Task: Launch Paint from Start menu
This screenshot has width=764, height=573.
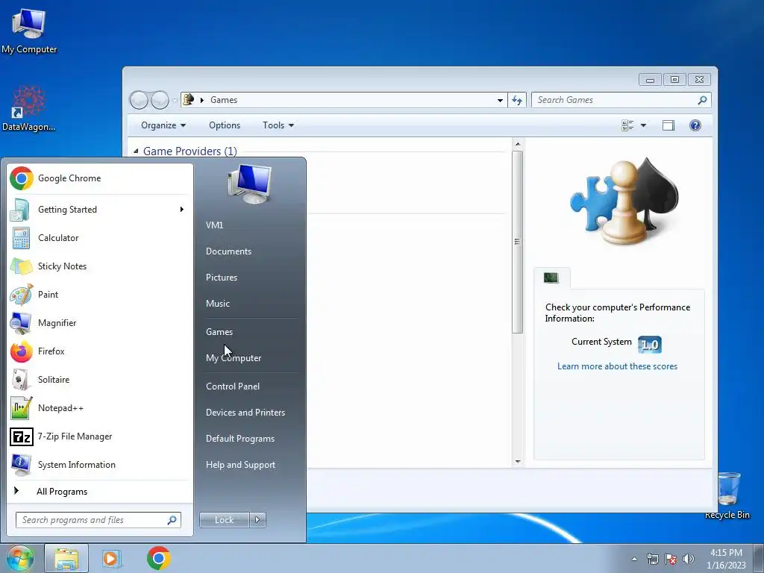Action: pos(99,294)
